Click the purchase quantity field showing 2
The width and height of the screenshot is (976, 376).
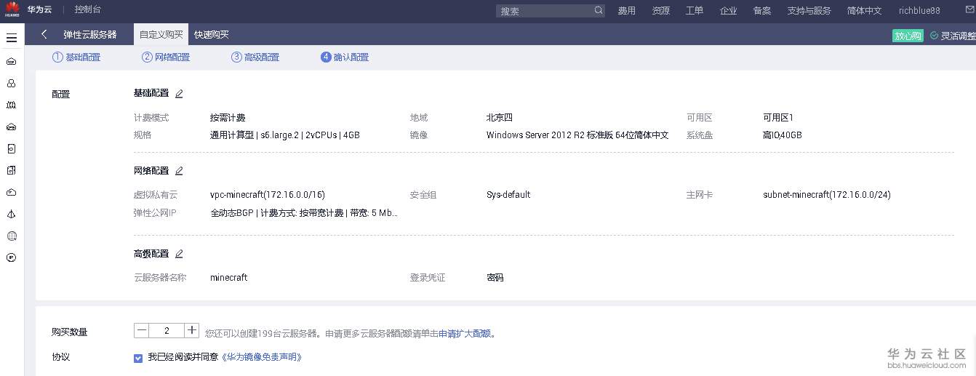(167, 330)
